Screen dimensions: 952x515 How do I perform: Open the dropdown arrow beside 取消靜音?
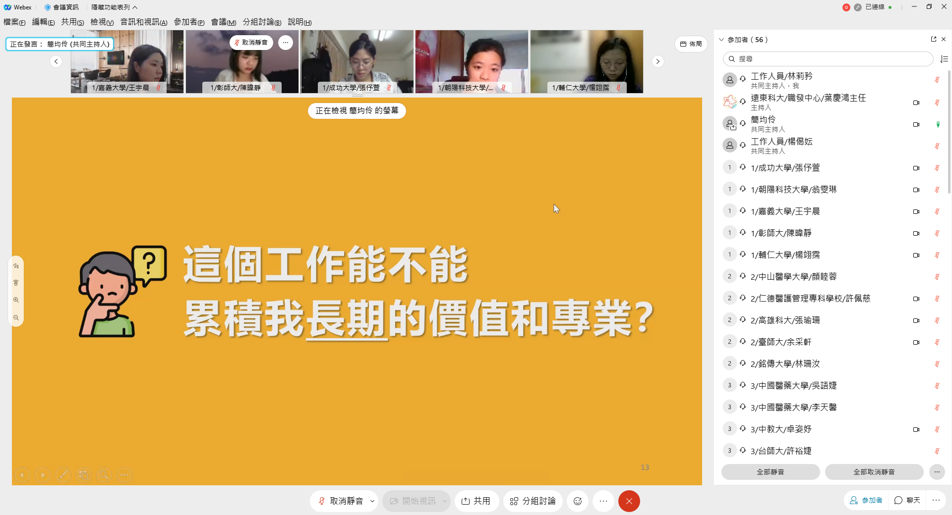coord(372,501)
